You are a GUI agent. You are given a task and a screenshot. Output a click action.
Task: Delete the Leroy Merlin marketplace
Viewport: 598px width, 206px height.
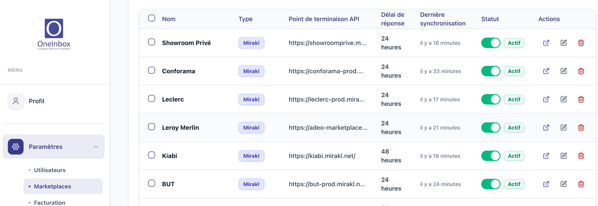(581, 128)
